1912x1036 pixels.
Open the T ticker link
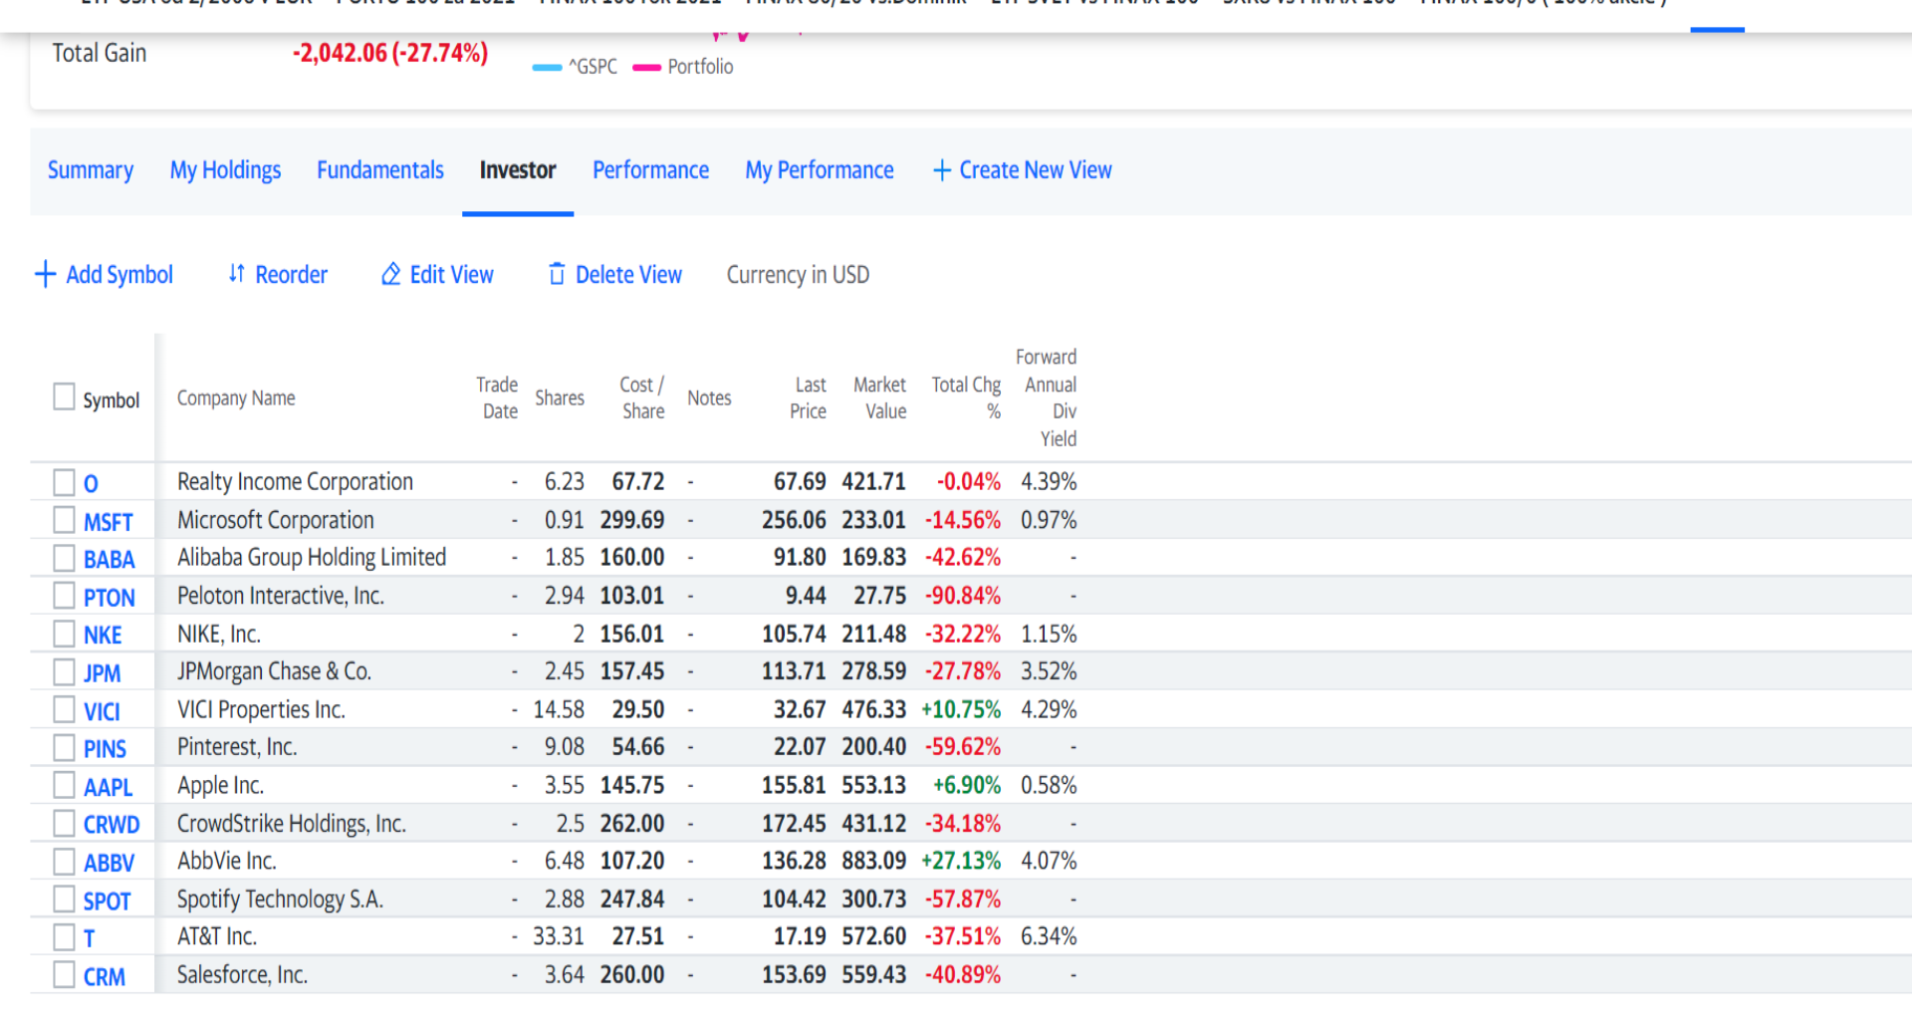[90, 938]
